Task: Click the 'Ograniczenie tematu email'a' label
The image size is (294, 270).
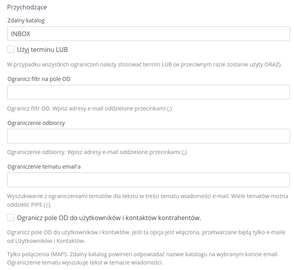Action: (x=44, y=167)
